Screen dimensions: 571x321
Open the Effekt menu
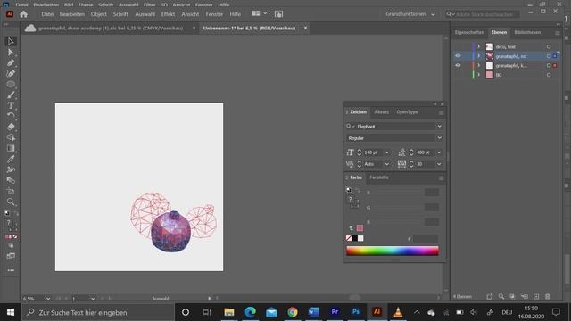click(x=168, y=14)
